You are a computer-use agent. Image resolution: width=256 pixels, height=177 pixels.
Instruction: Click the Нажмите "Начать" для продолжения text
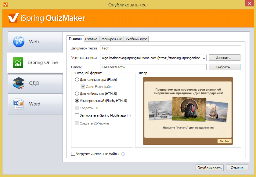pos(188,128)
